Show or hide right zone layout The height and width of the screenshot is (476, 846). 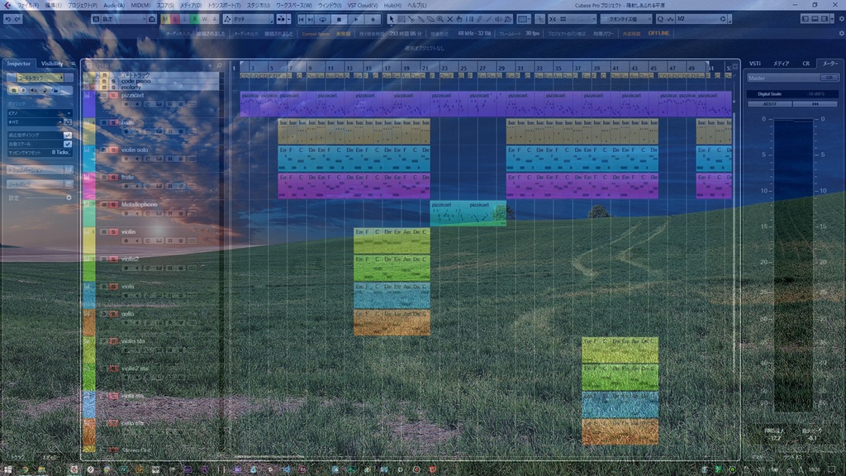(x=825, y=19)
